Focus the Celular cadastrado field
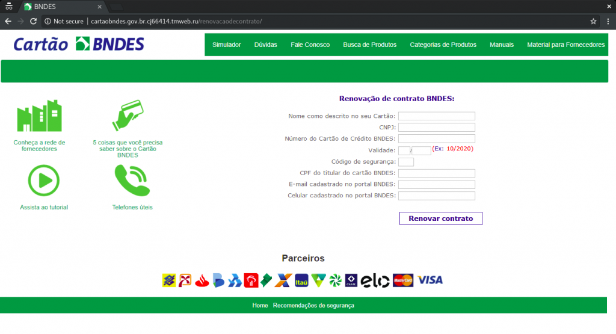The height and width of the screenshot is (334, 616). pyautogui.click(x=437, y=196)
